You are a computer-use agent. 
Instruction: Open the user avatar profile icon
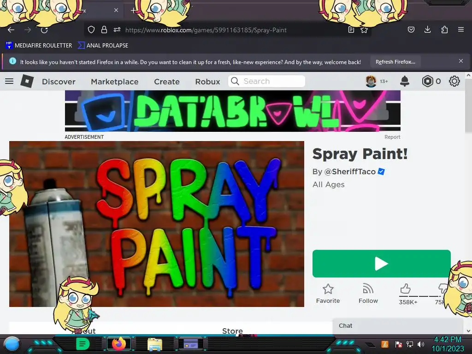[x=371, y=81]
